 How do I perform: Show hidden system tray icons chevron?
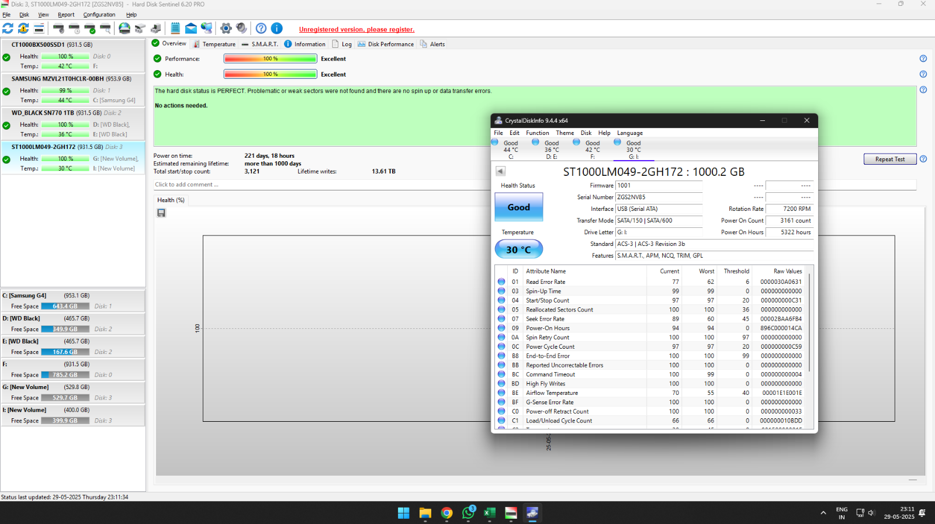(x=823, y=513)
